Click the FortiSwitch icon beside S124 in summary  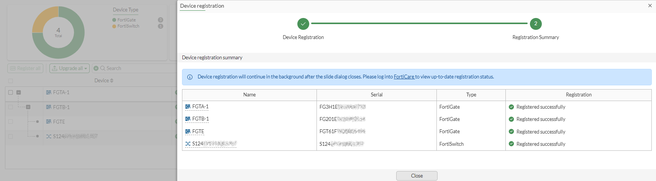(x=188, y=144)
